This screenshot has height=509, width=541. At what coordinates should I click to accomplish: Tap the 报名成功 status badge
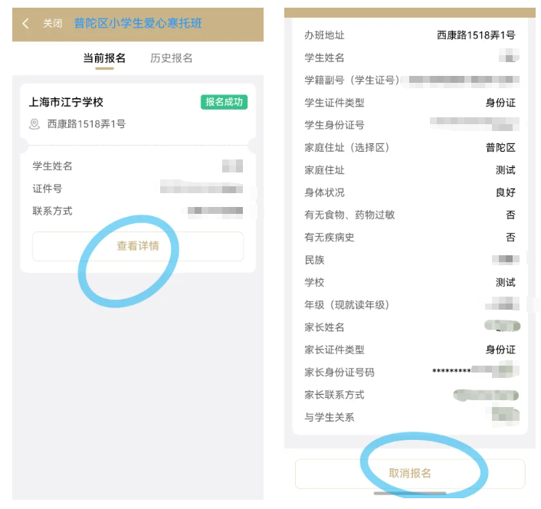tap(224, 102)
